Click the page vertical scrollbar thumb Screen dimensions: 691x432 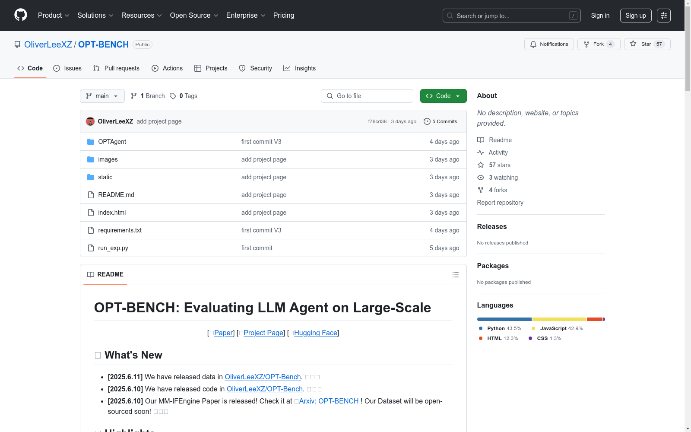click(688, 48)
